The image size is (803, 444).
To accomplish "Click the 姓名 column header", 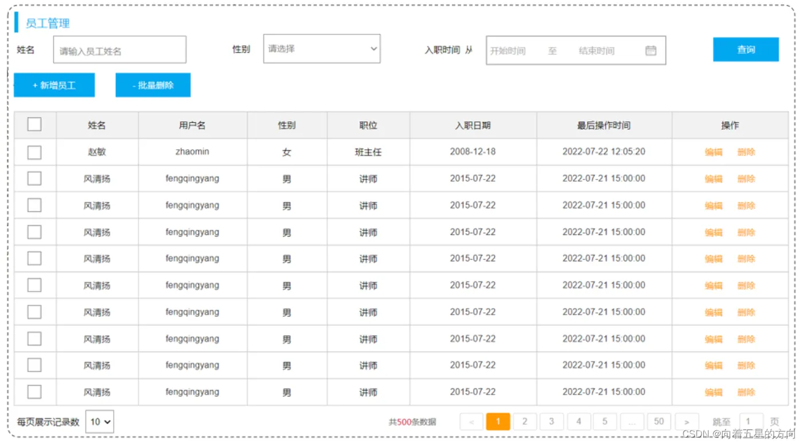I will coord(97,125).
